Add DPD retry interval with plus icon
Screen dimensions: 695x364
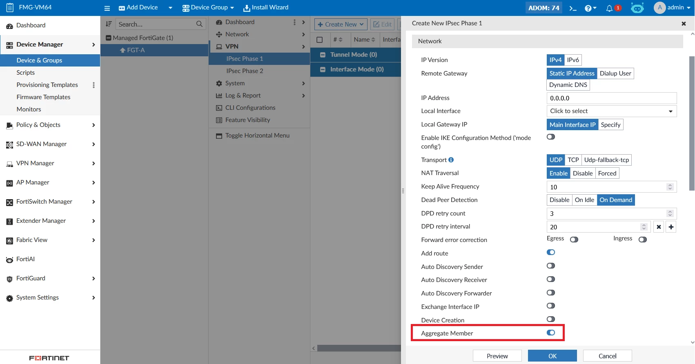click(x=671, y=227)
